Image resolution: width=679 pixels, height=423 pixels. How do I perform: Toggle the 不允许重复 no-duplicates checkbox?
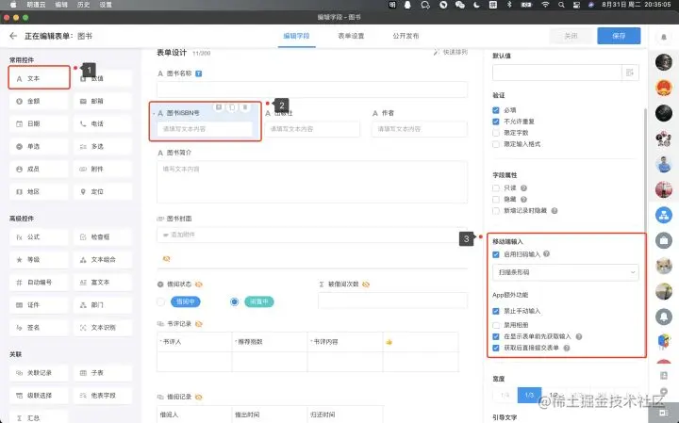click(496, 122)
